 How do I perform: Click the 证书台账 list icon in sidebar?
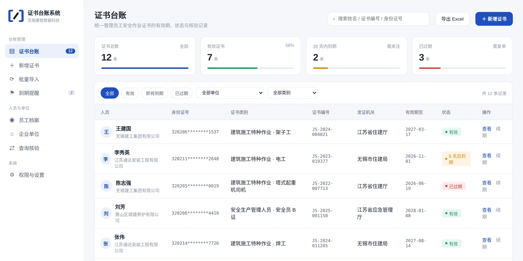click(12, 51)
